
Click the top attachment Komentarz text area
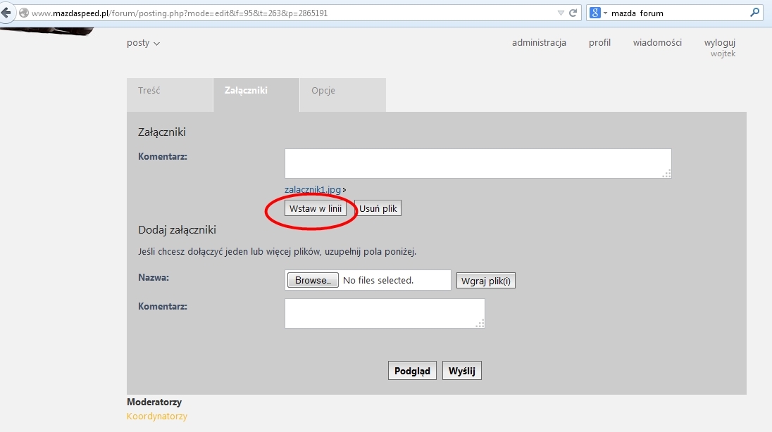pos(478,163)
